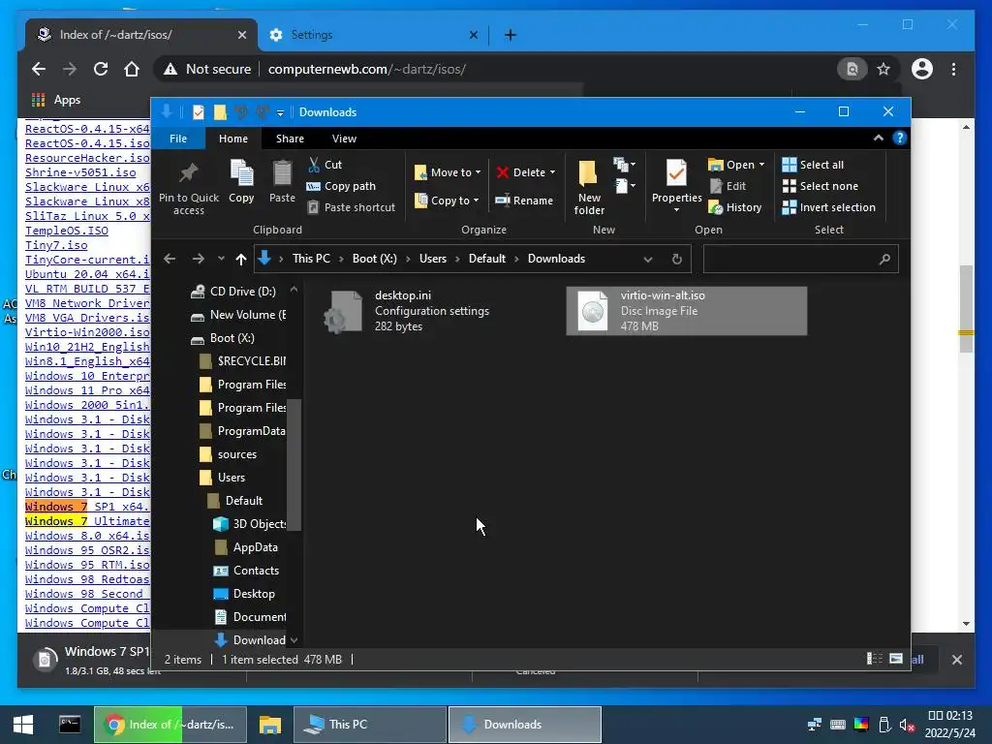Click Chrome address bar URL
Image resolution: width=992 pixels, height=744 pixels.
tap(367, 69)
